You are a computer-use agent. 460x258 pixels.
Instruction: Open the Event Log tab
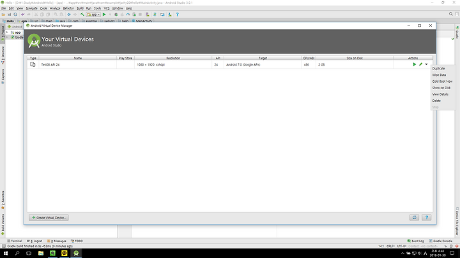pos(415,241)
